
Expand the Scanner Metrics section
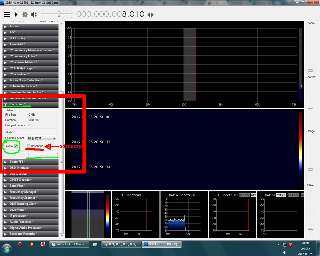(30, 62)
